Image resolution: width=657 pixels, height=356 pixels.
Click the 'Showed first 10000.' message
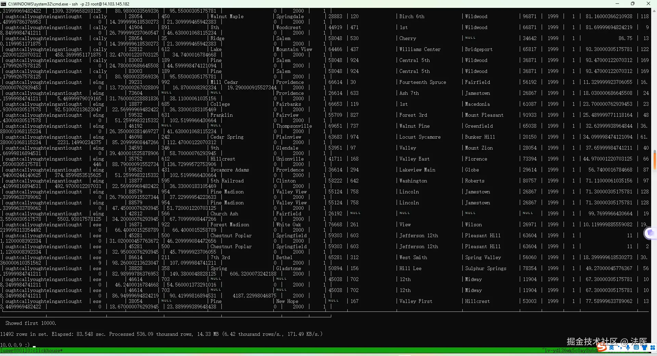(x=31, y=323)
